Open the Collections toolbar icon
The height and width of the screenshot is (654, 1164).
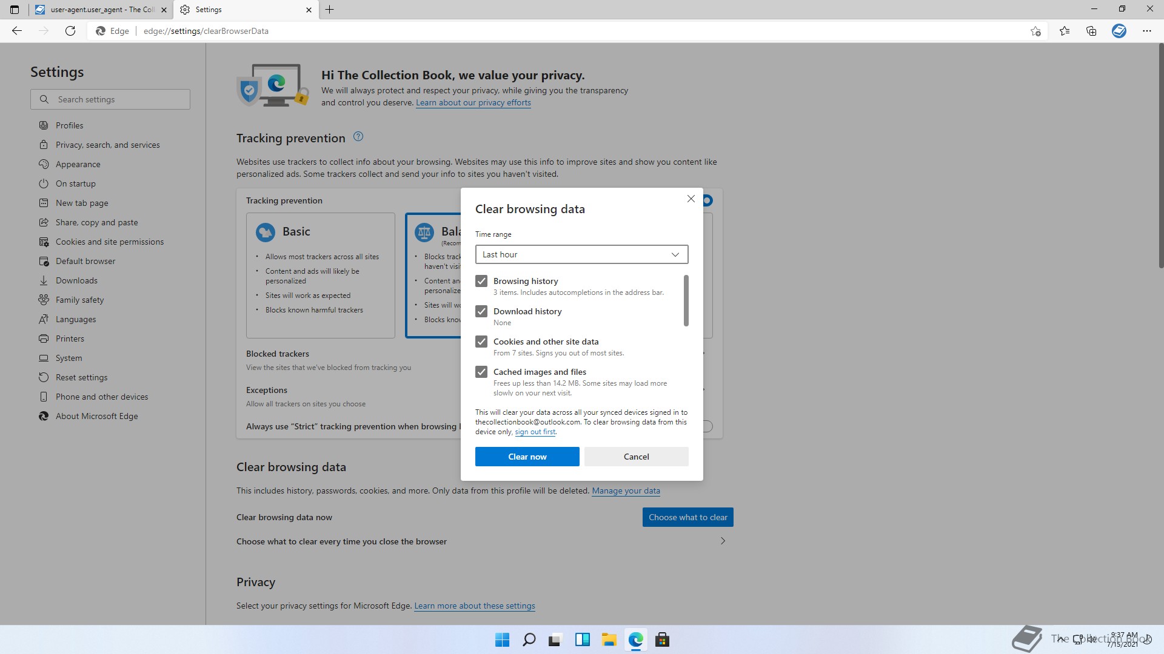point(1091,31)
